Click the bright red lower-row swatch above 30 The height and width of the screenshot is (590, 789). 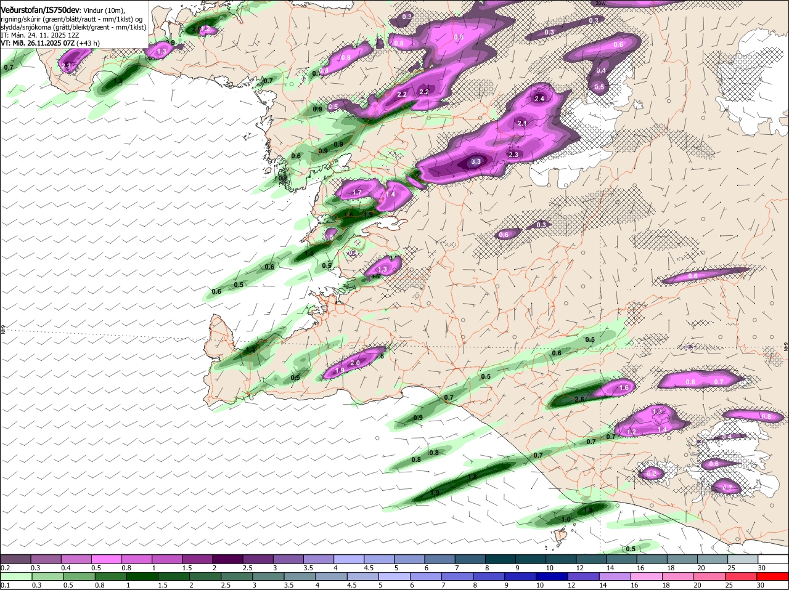click(x=772, y=576)
